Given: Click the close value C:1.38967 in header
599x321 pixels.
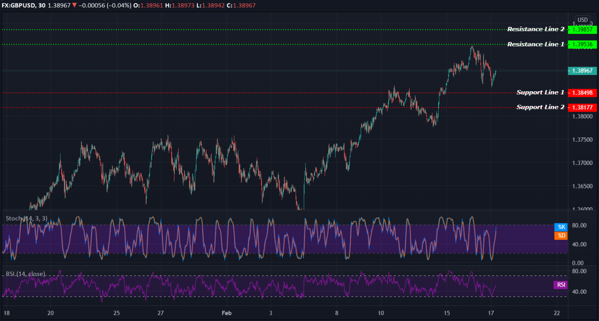Looking at the screenshot, I should pos(241,6).
